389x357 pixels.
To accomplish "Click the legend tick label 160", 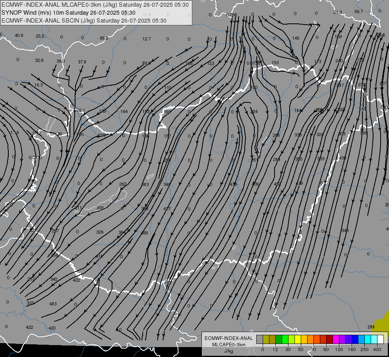I will tap(352, 349).
